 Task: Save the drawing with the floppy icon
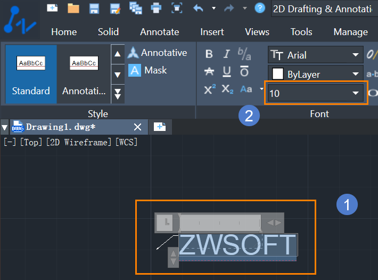94,9
